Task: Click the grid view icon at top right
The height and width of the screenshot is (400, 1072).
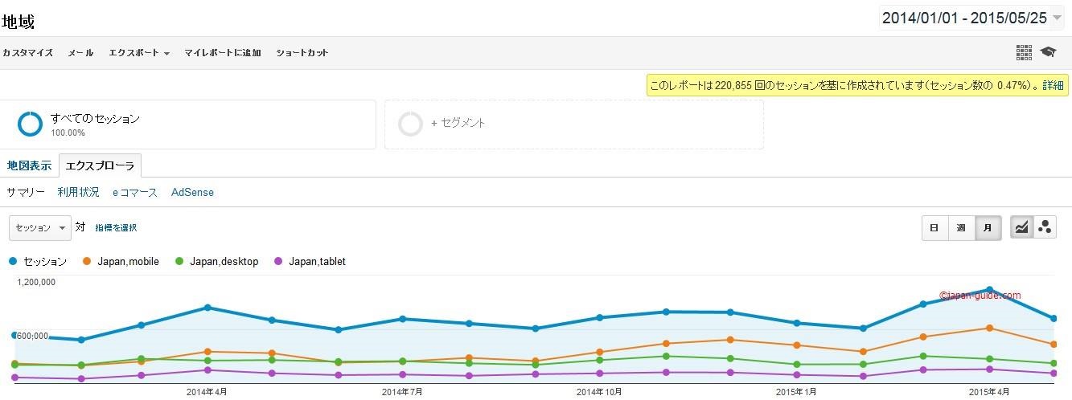Action: pyautogui.click(x=1024, y=52)
